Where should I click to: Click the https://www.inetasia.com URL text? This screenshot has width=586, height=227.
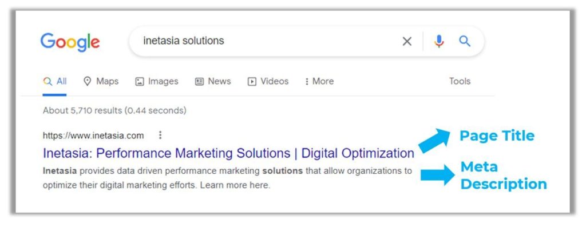click(93, 136)
